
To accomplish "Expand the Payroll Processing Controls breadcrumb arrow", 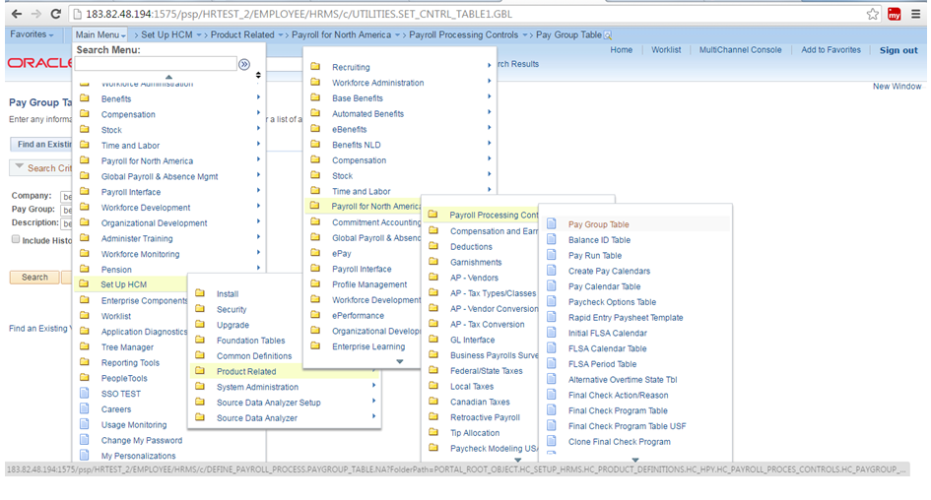I will [x=525, y=35].
